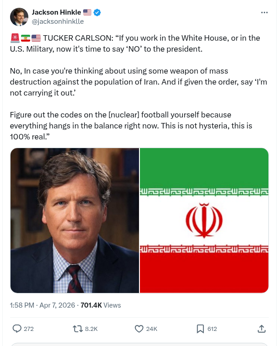Screen dimensions: 278x346
Task: Open the @jacksonhinklle handle link
Action: (x=57, y=21)
